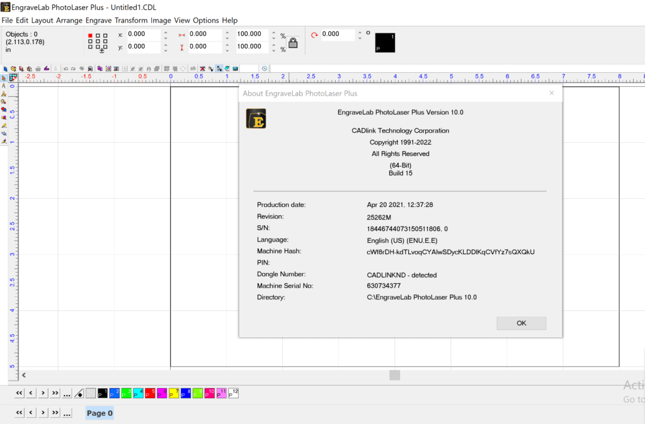Viewport: 645px width, 424px height.
Task: Click the no-fill transparent swatch in the palette
Action: [91, 393]
